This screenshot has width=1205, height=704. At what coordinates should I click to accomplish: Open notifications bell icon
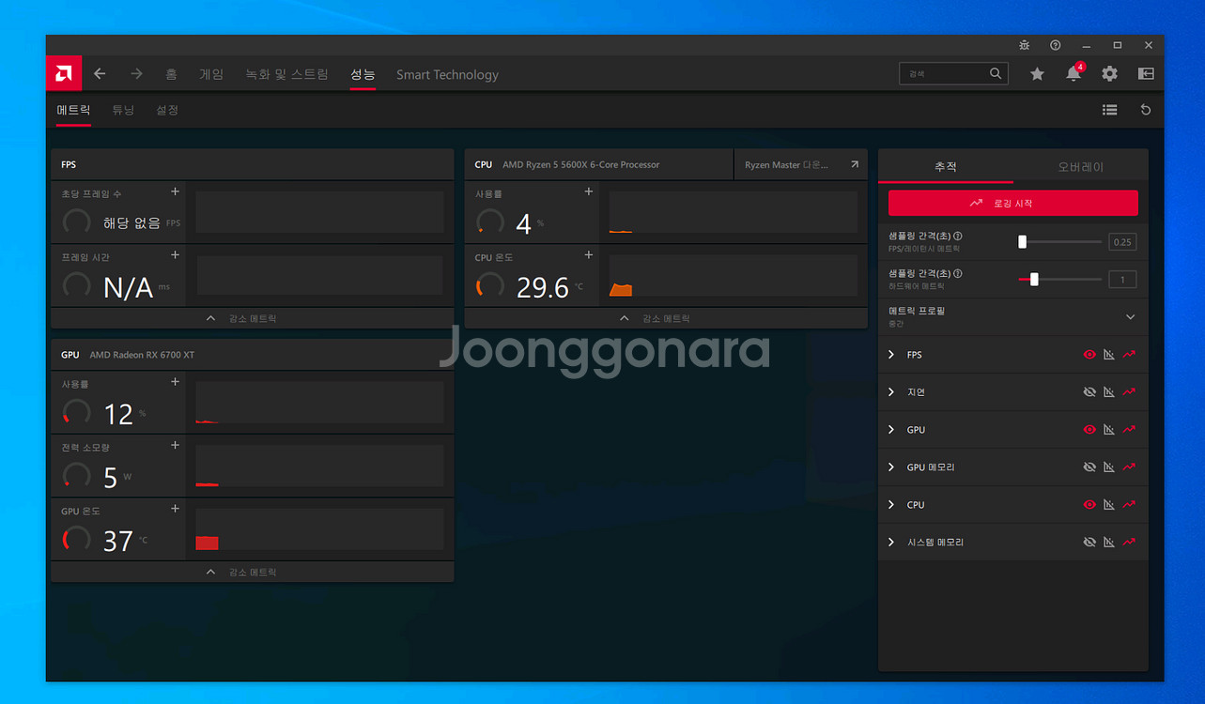pos(1074,74)
